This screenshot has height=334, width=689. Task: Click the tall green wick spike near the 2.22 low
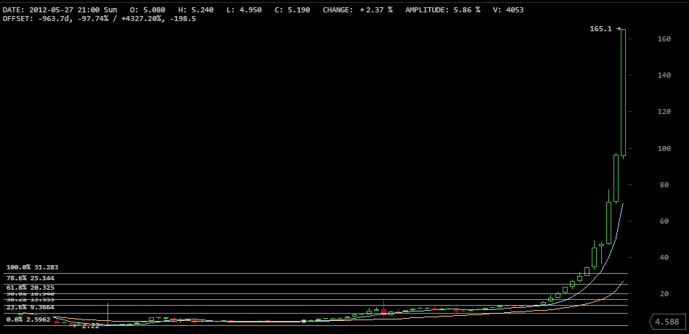click(x=107, y=314)
